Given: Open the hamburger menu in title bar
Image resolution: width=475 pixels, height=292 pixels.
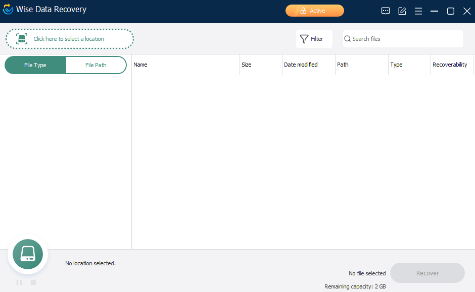Looking at the screenshot, I should click(418, 11).
